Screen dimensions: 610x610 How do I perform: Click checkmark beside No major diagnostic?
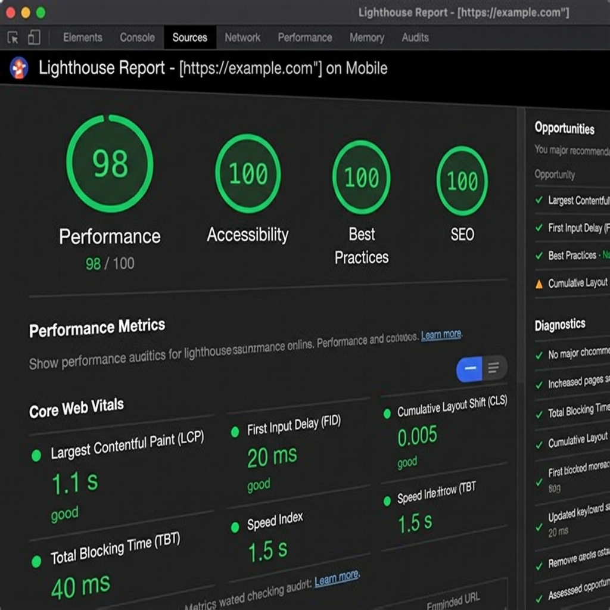click(539, 356)
